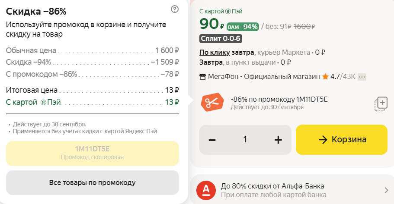The width and height of the screenshot is (394, 204).
Task: Click the copied promo code 1M11DT5E button
Action: click(93, 154)
